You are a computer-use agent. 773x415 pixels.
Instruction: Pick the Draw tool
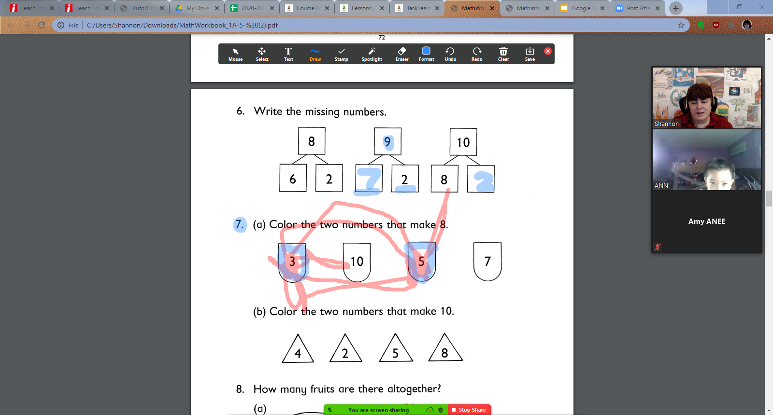point(315,54)
